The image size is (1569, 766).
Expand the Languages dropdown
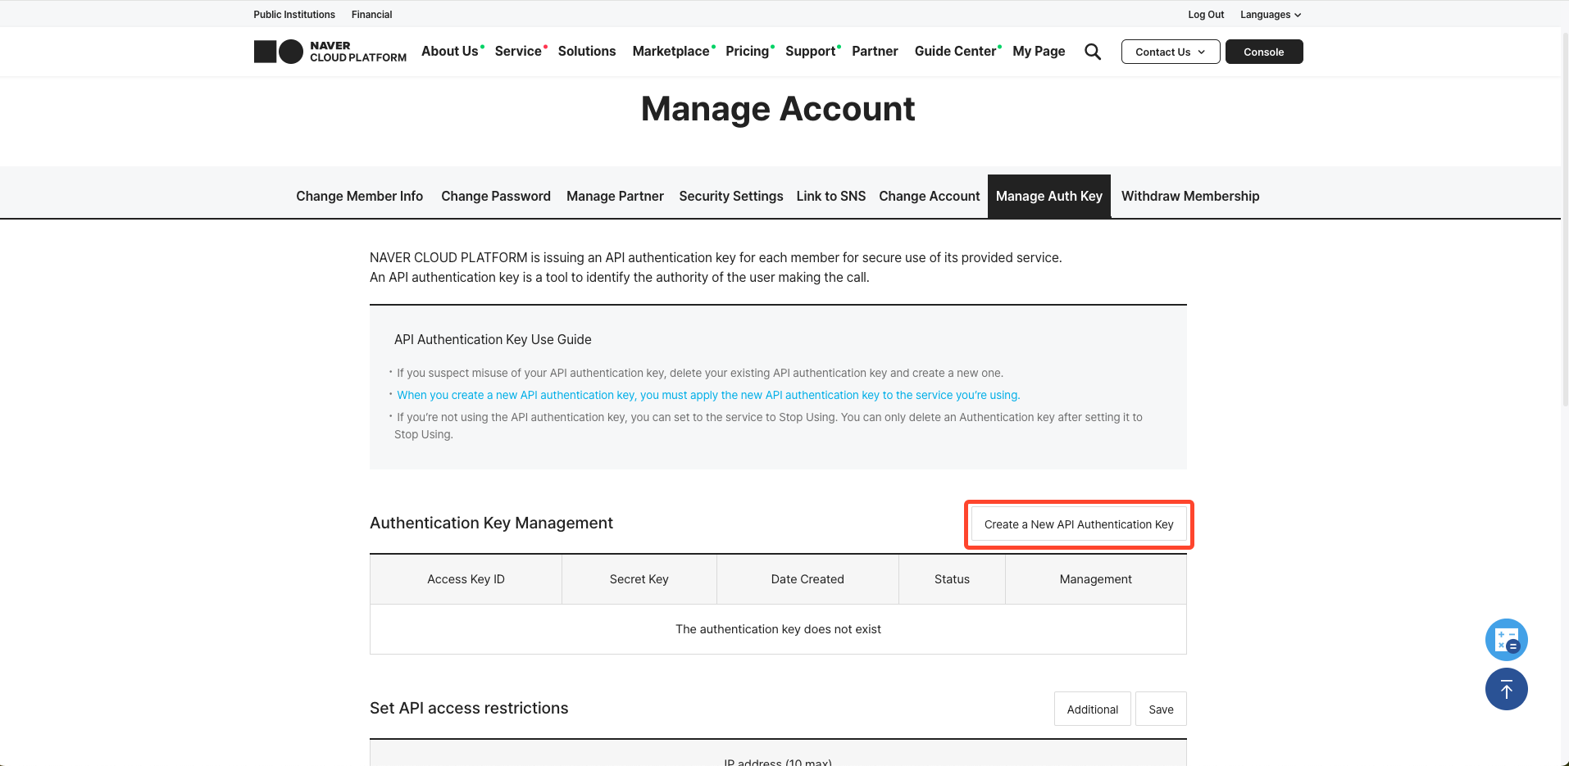point(1271,15)
